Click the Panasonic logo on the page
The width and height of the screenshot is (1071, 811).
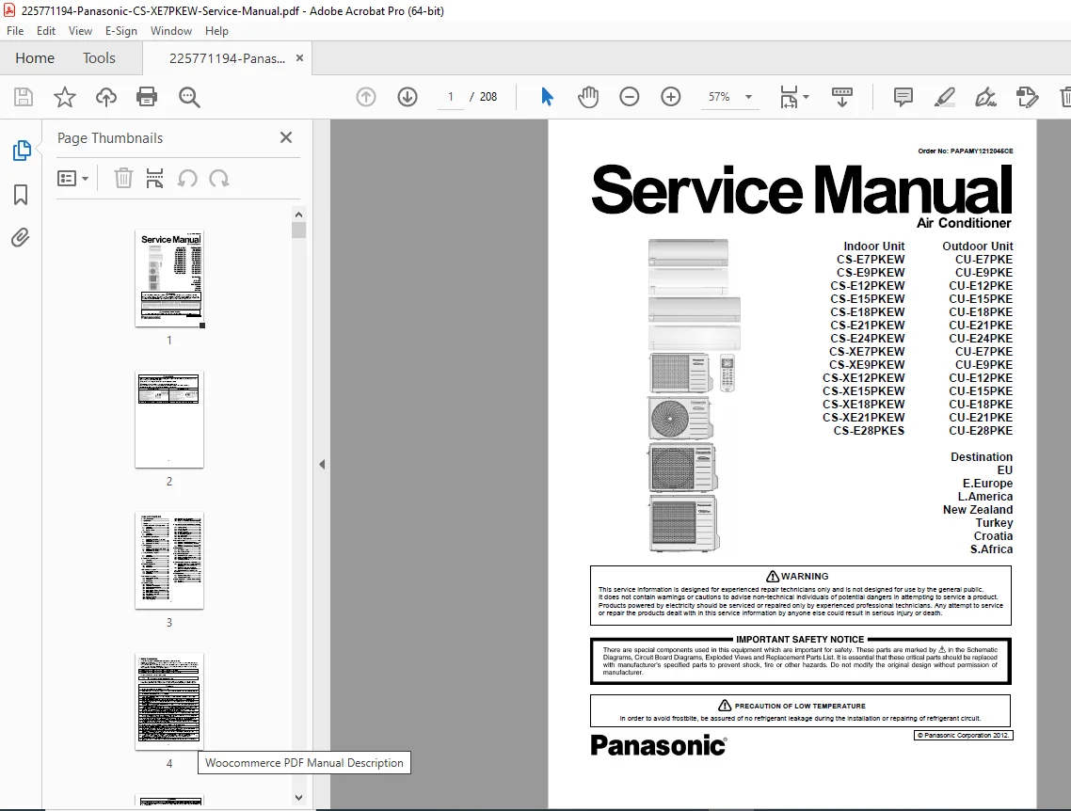(659, 745)
